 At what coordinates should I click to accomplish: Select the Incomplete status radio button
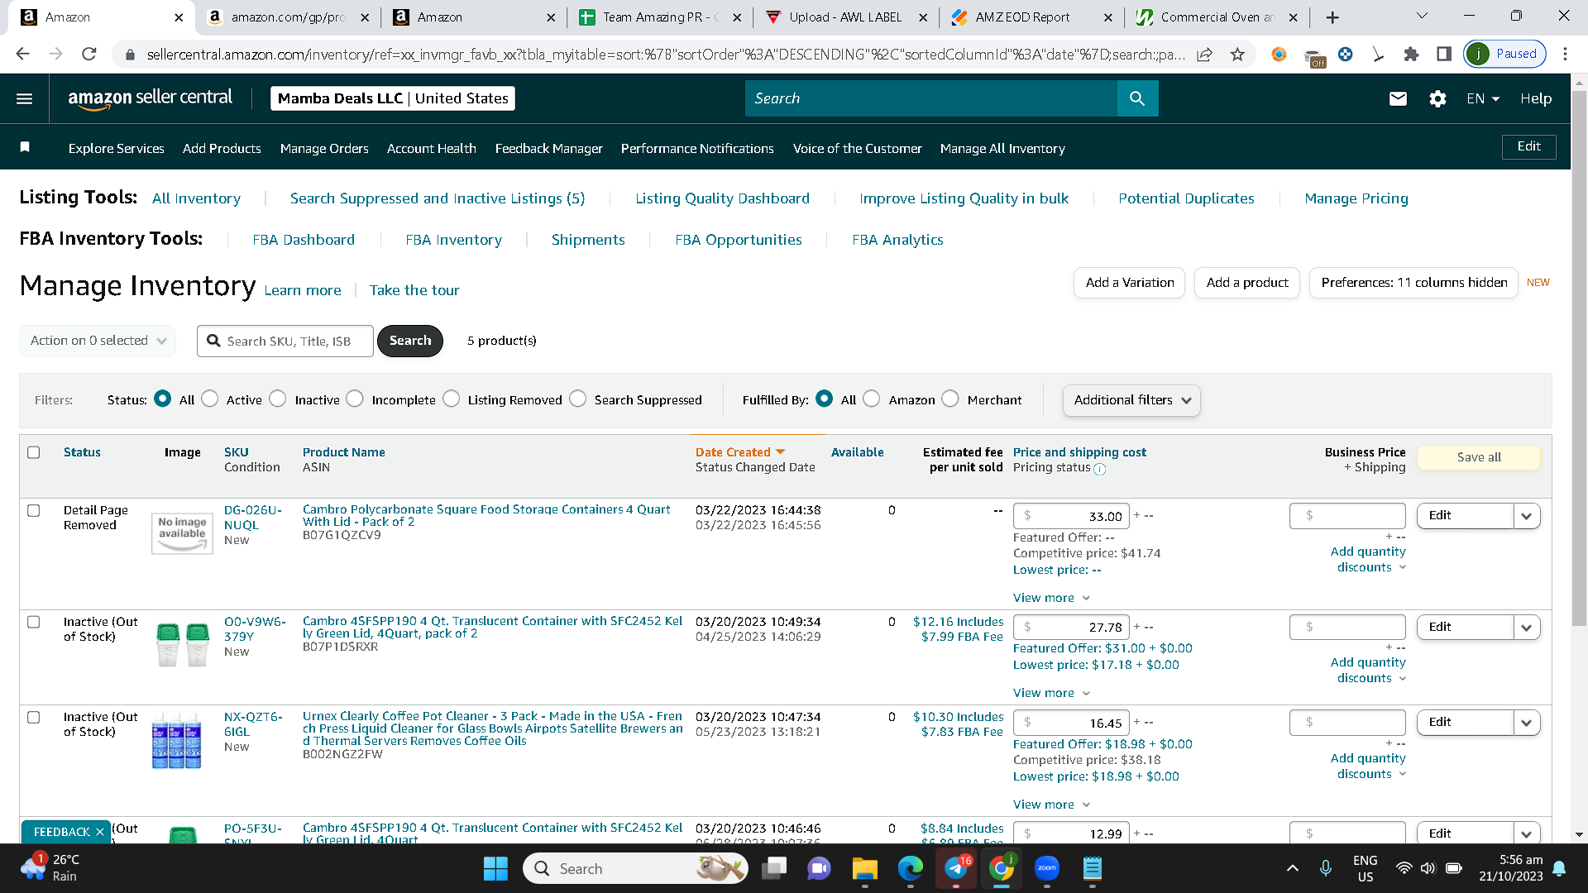pos(355,399)
